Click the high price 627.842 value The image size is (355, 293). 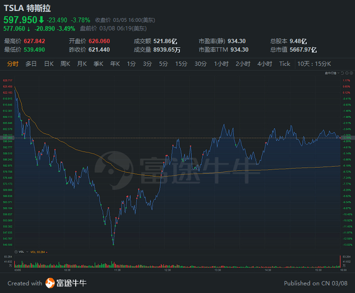(x=34, y=41)
